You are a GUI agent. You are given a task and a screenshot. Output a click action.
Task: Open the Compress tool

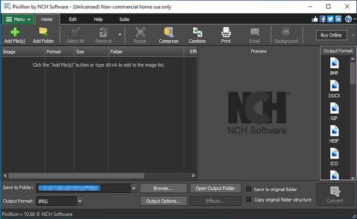tap(169, 35)
